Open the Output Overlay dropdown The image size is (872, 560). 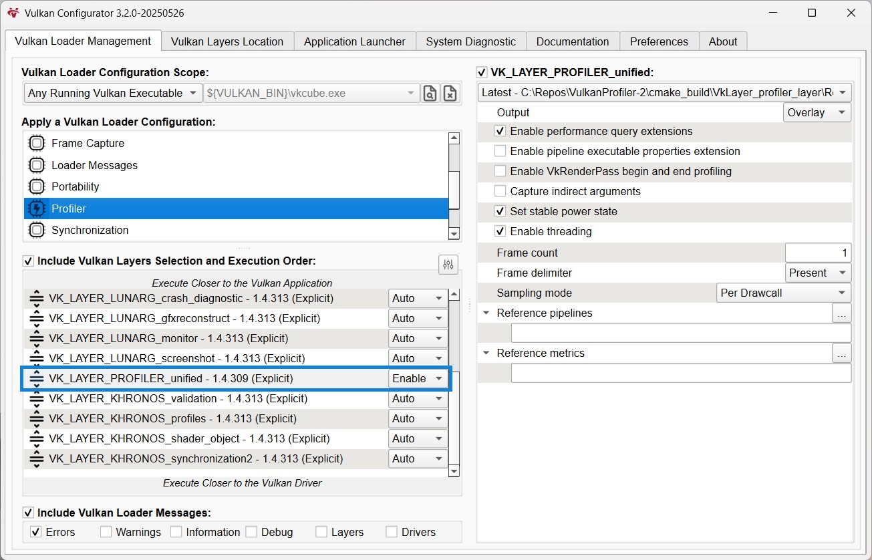point(817,112)
